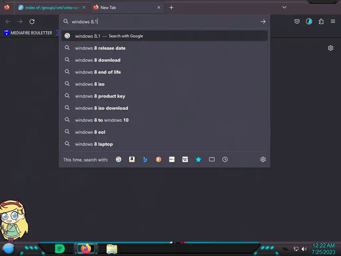Open a new tab with plus button
This screenshot has height=256, width=341.
click(x=171, y=8)
